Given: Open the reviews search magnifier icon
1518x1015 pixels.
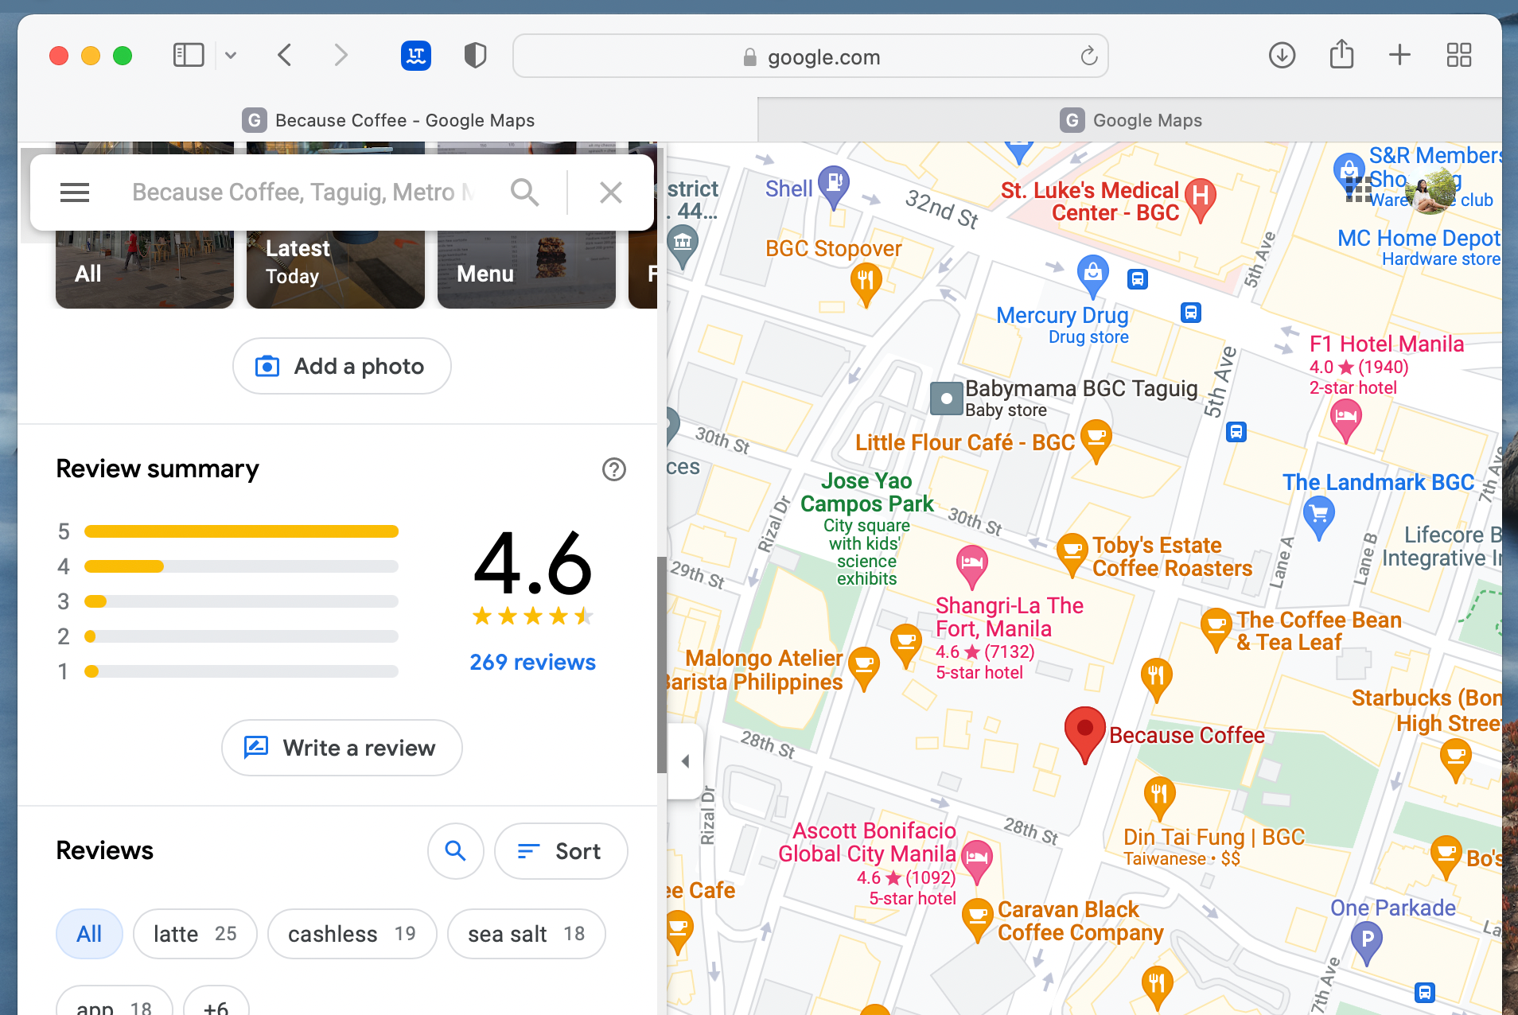Looking at the screenshot, I should coord(455,851).
